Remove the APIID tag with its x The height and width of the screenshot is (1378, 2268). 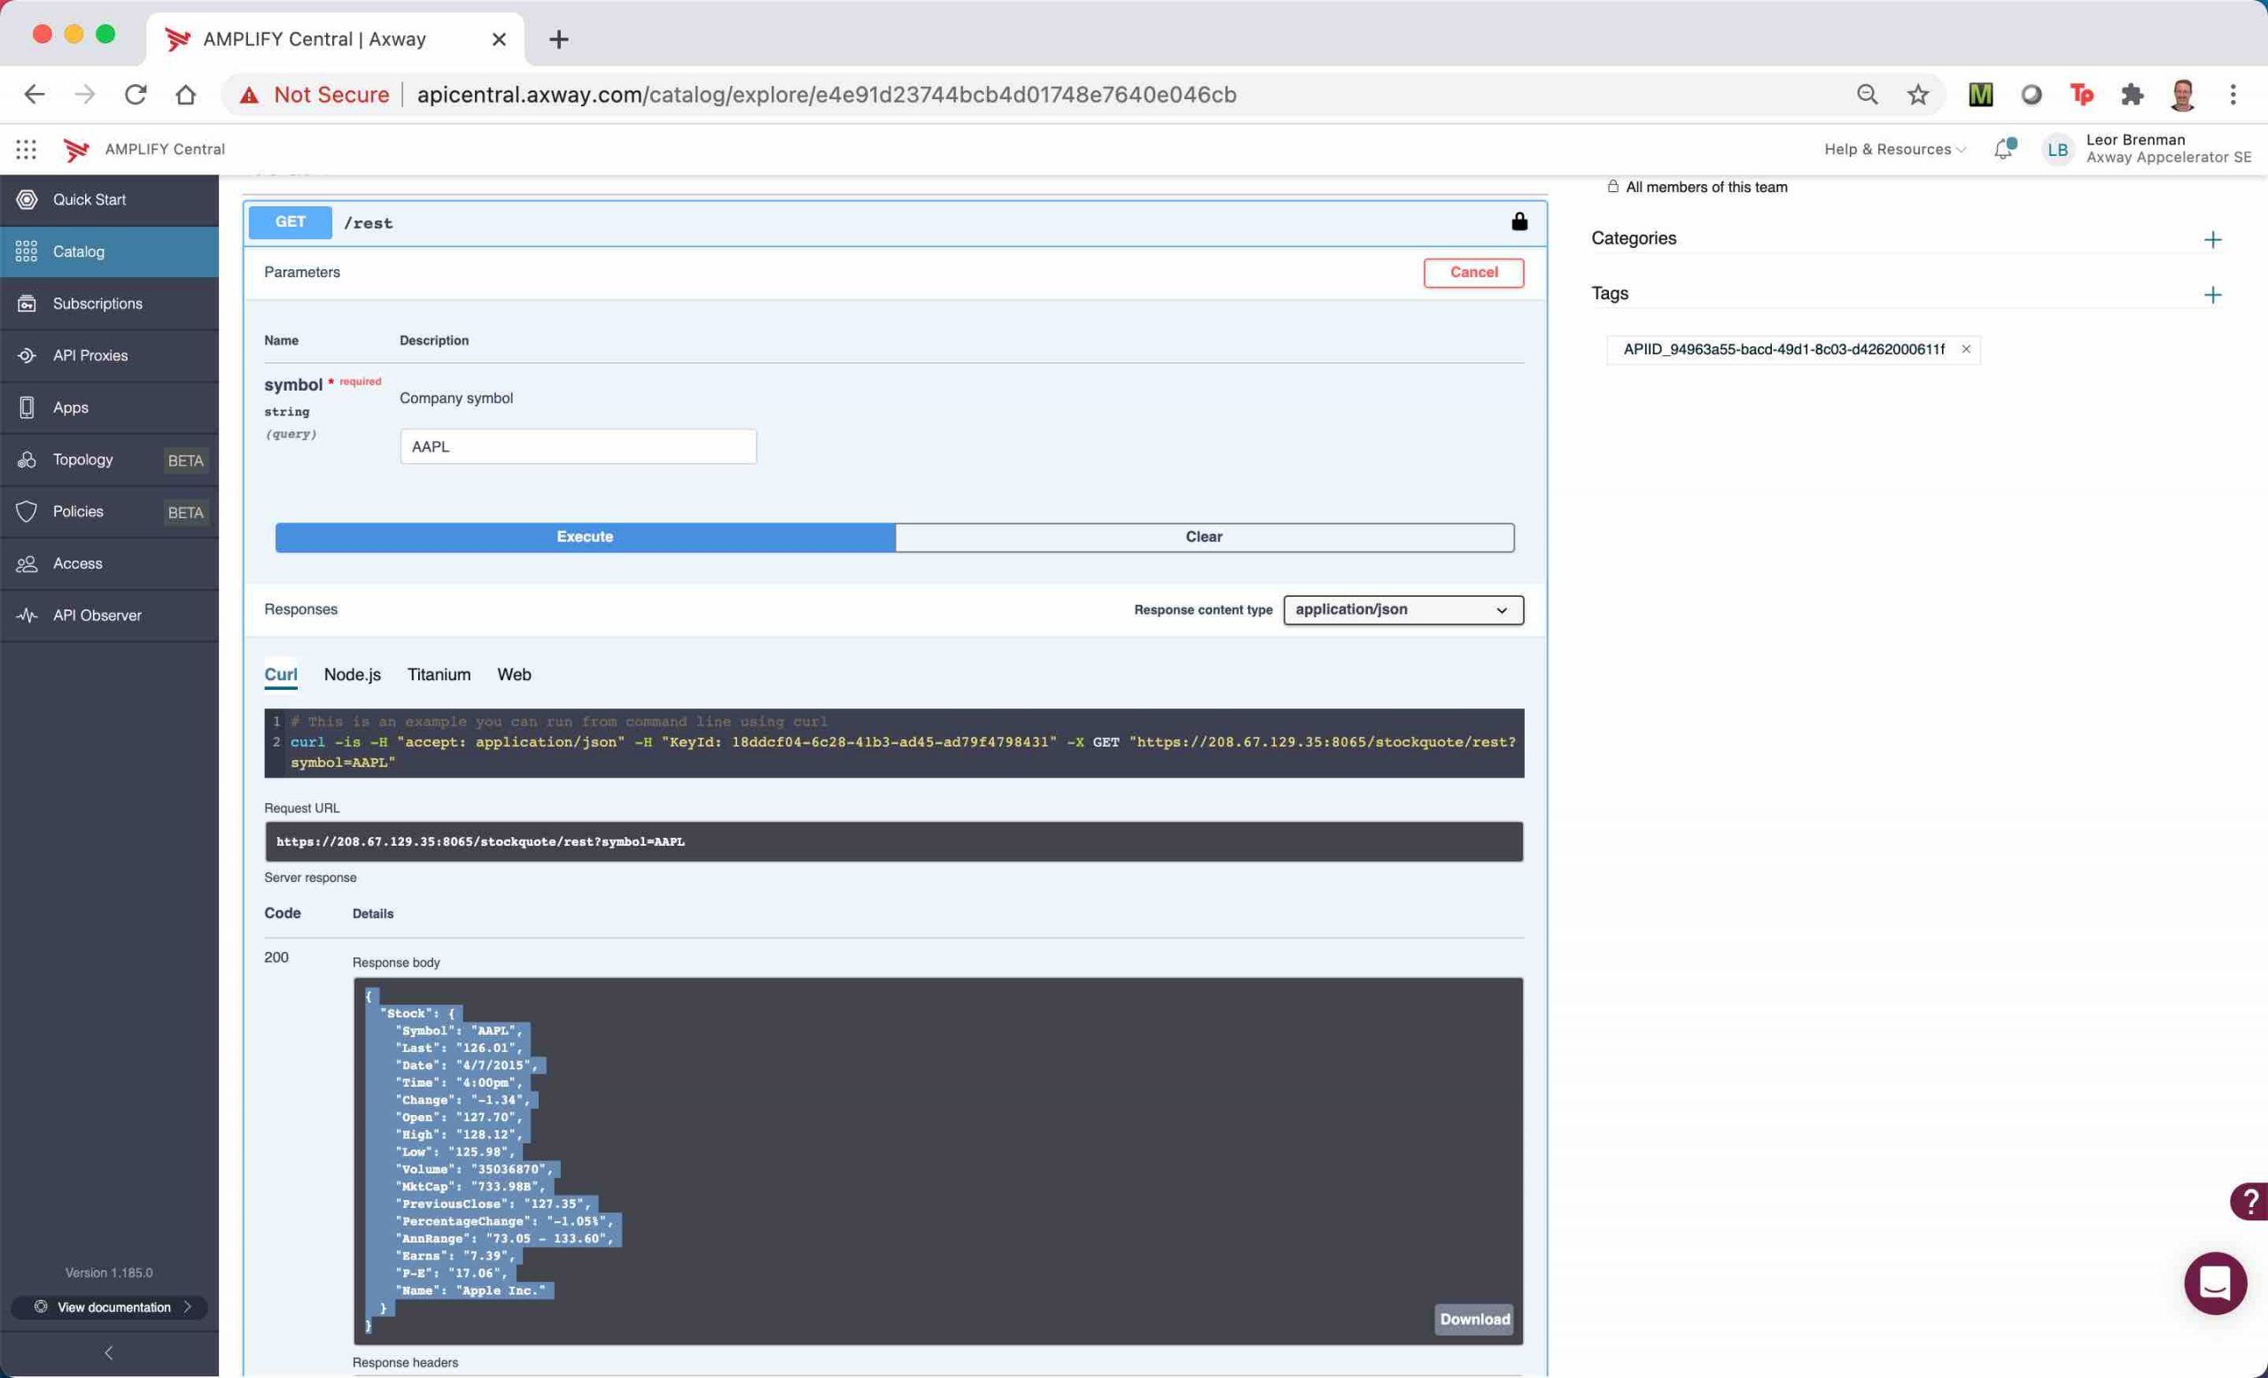(1965, 349)
